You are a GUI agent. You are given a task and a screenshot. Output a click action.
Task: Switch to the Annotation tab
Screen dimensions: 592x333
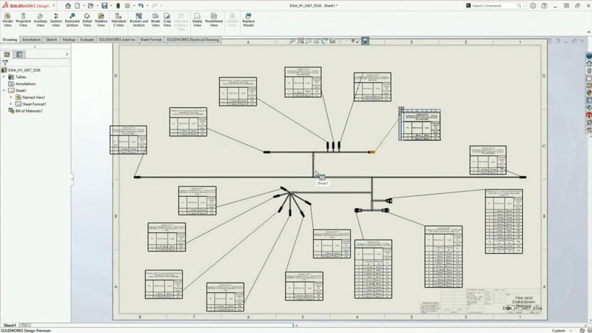click(x=31, y=40)
